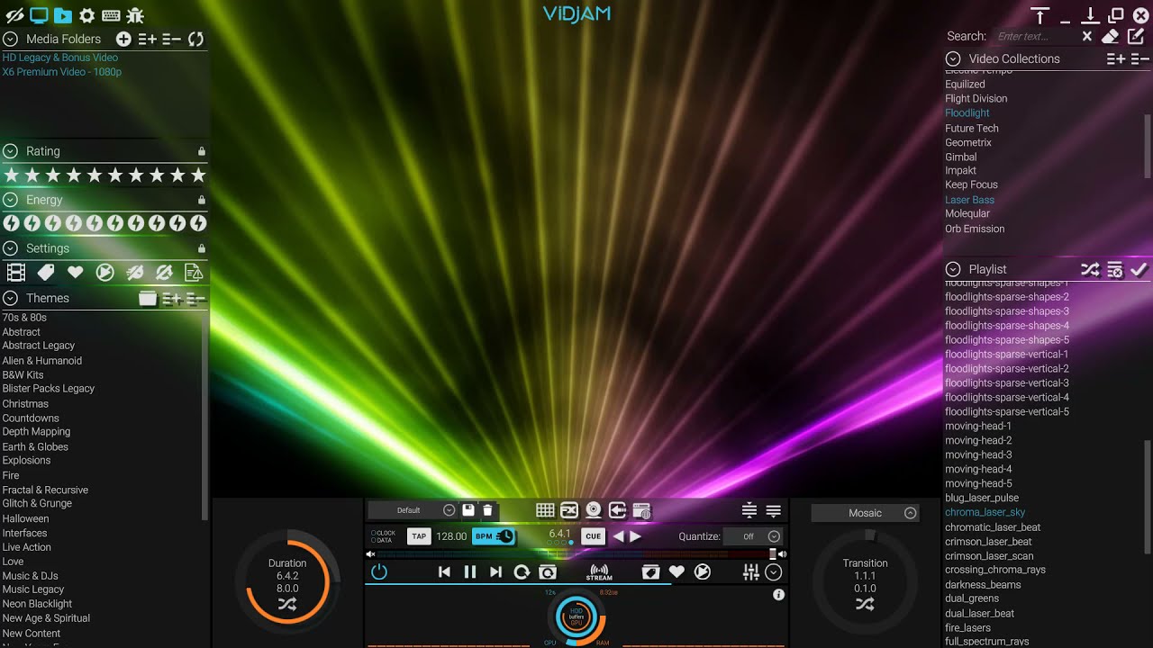Collapse the Rating section
Screen dimensions: 1153x648
[11, 151]
